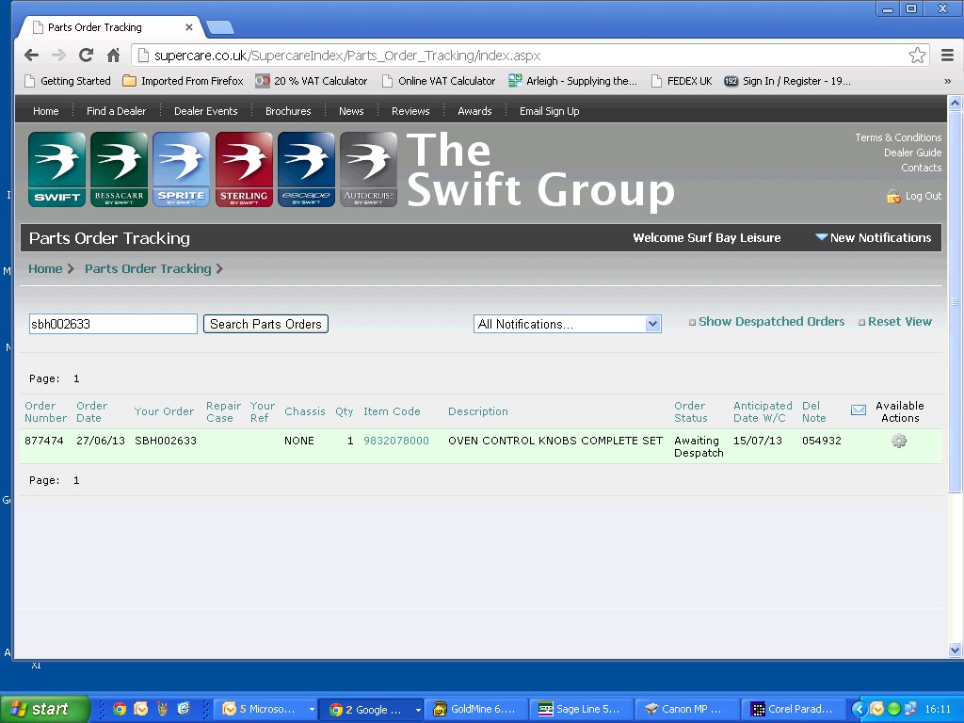Expand the New Notifications panel
This screenshot has width=964, height=723.
(x=874, y=238)
